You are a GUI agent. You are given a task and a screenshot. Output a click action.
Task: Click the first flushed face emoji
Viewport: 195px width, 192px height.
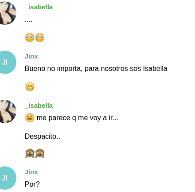(x=30, y=38)
